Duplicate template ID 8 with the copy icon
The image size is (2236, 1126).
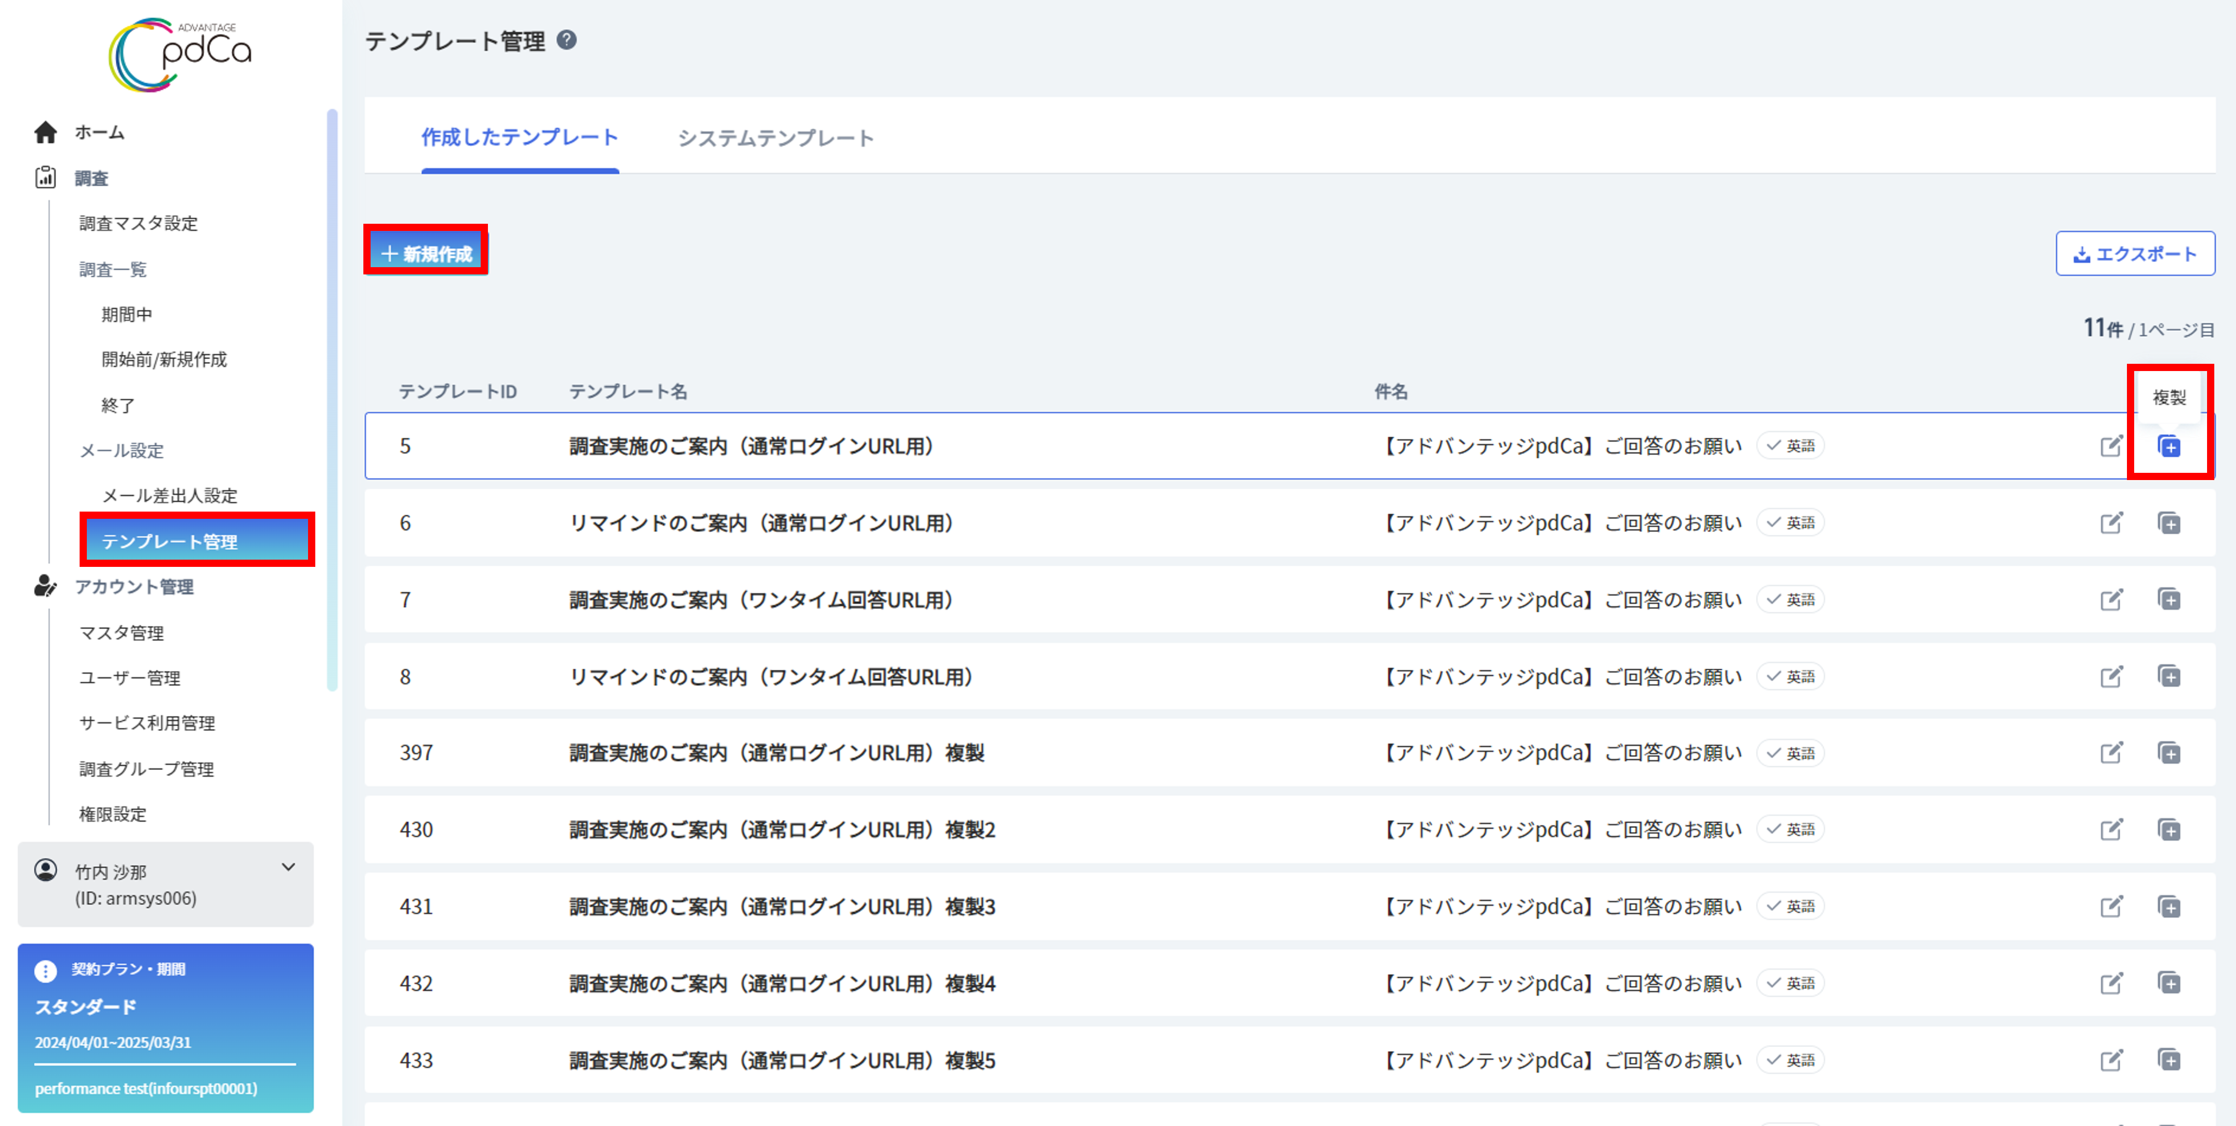tap(2169, 676)
